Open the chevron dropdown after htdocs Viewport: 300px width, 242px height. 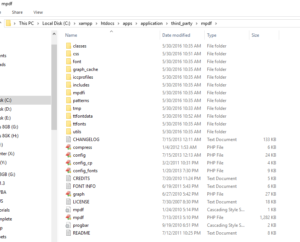[x=118, y=23]
